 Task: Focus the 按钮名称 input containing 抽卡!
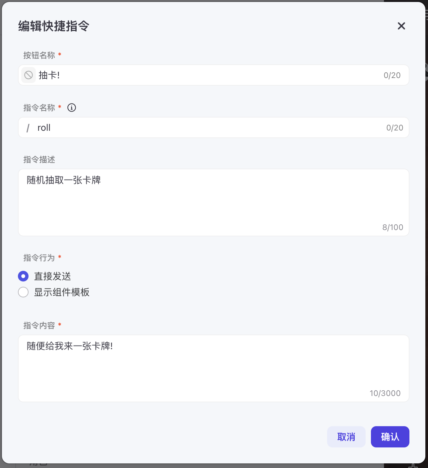(x=214, y=75)
